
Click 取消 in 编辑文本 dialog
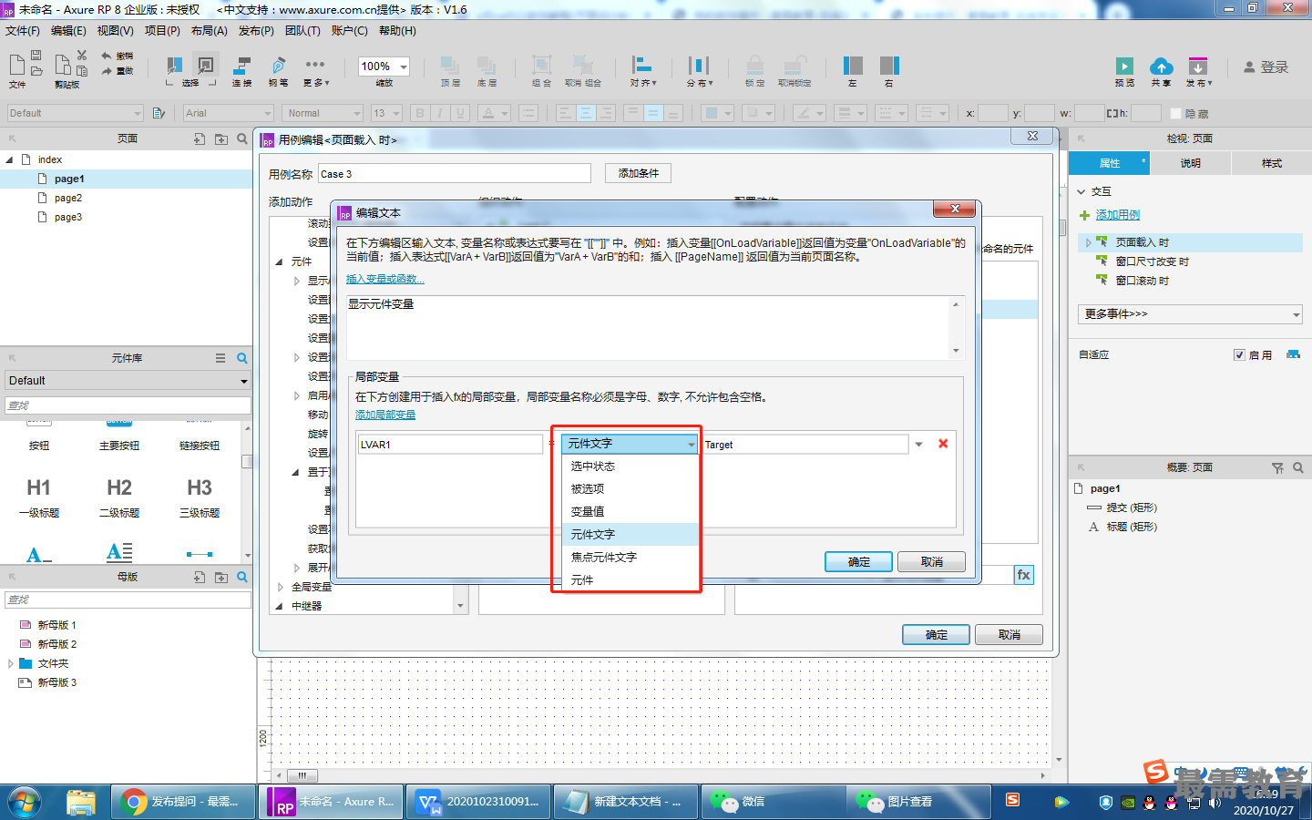point(931,562)
